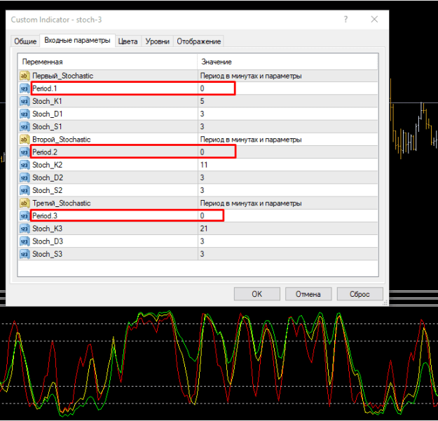Close the Custom Indicator dialog

click(374, 20)
